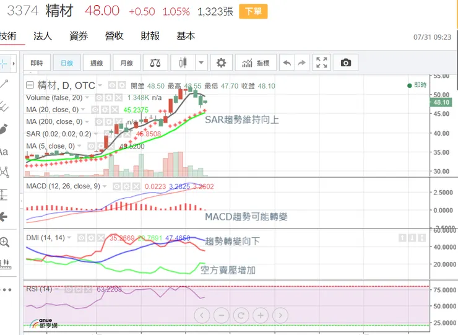Select the Aa text annotation tool
Screen dimensions: 458x335
[x=4, y=152]
